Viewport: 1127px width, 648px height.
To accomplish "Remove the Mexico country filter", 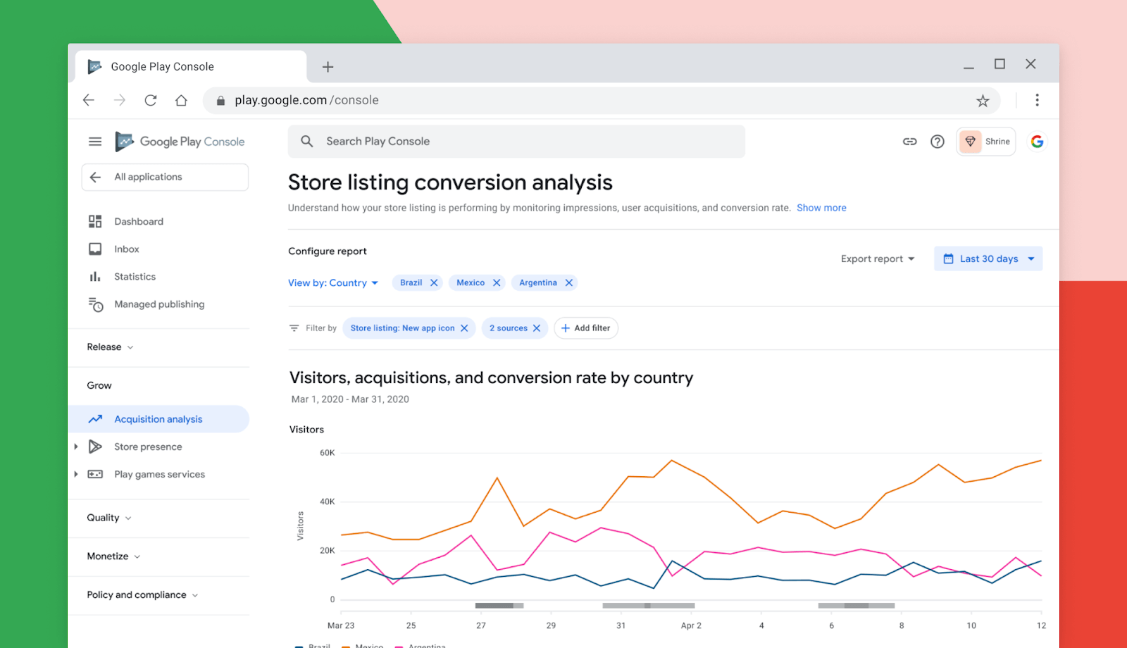I will click(x=497, y=282).
